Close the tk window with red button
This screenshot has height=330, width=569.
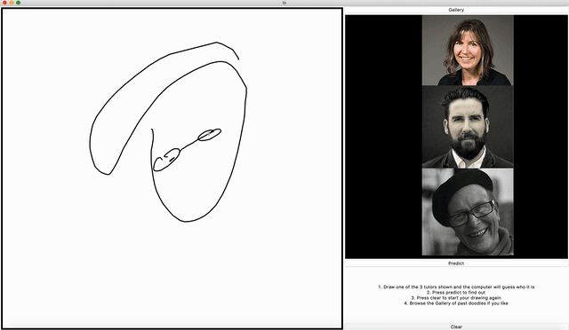tap(4, 3)
